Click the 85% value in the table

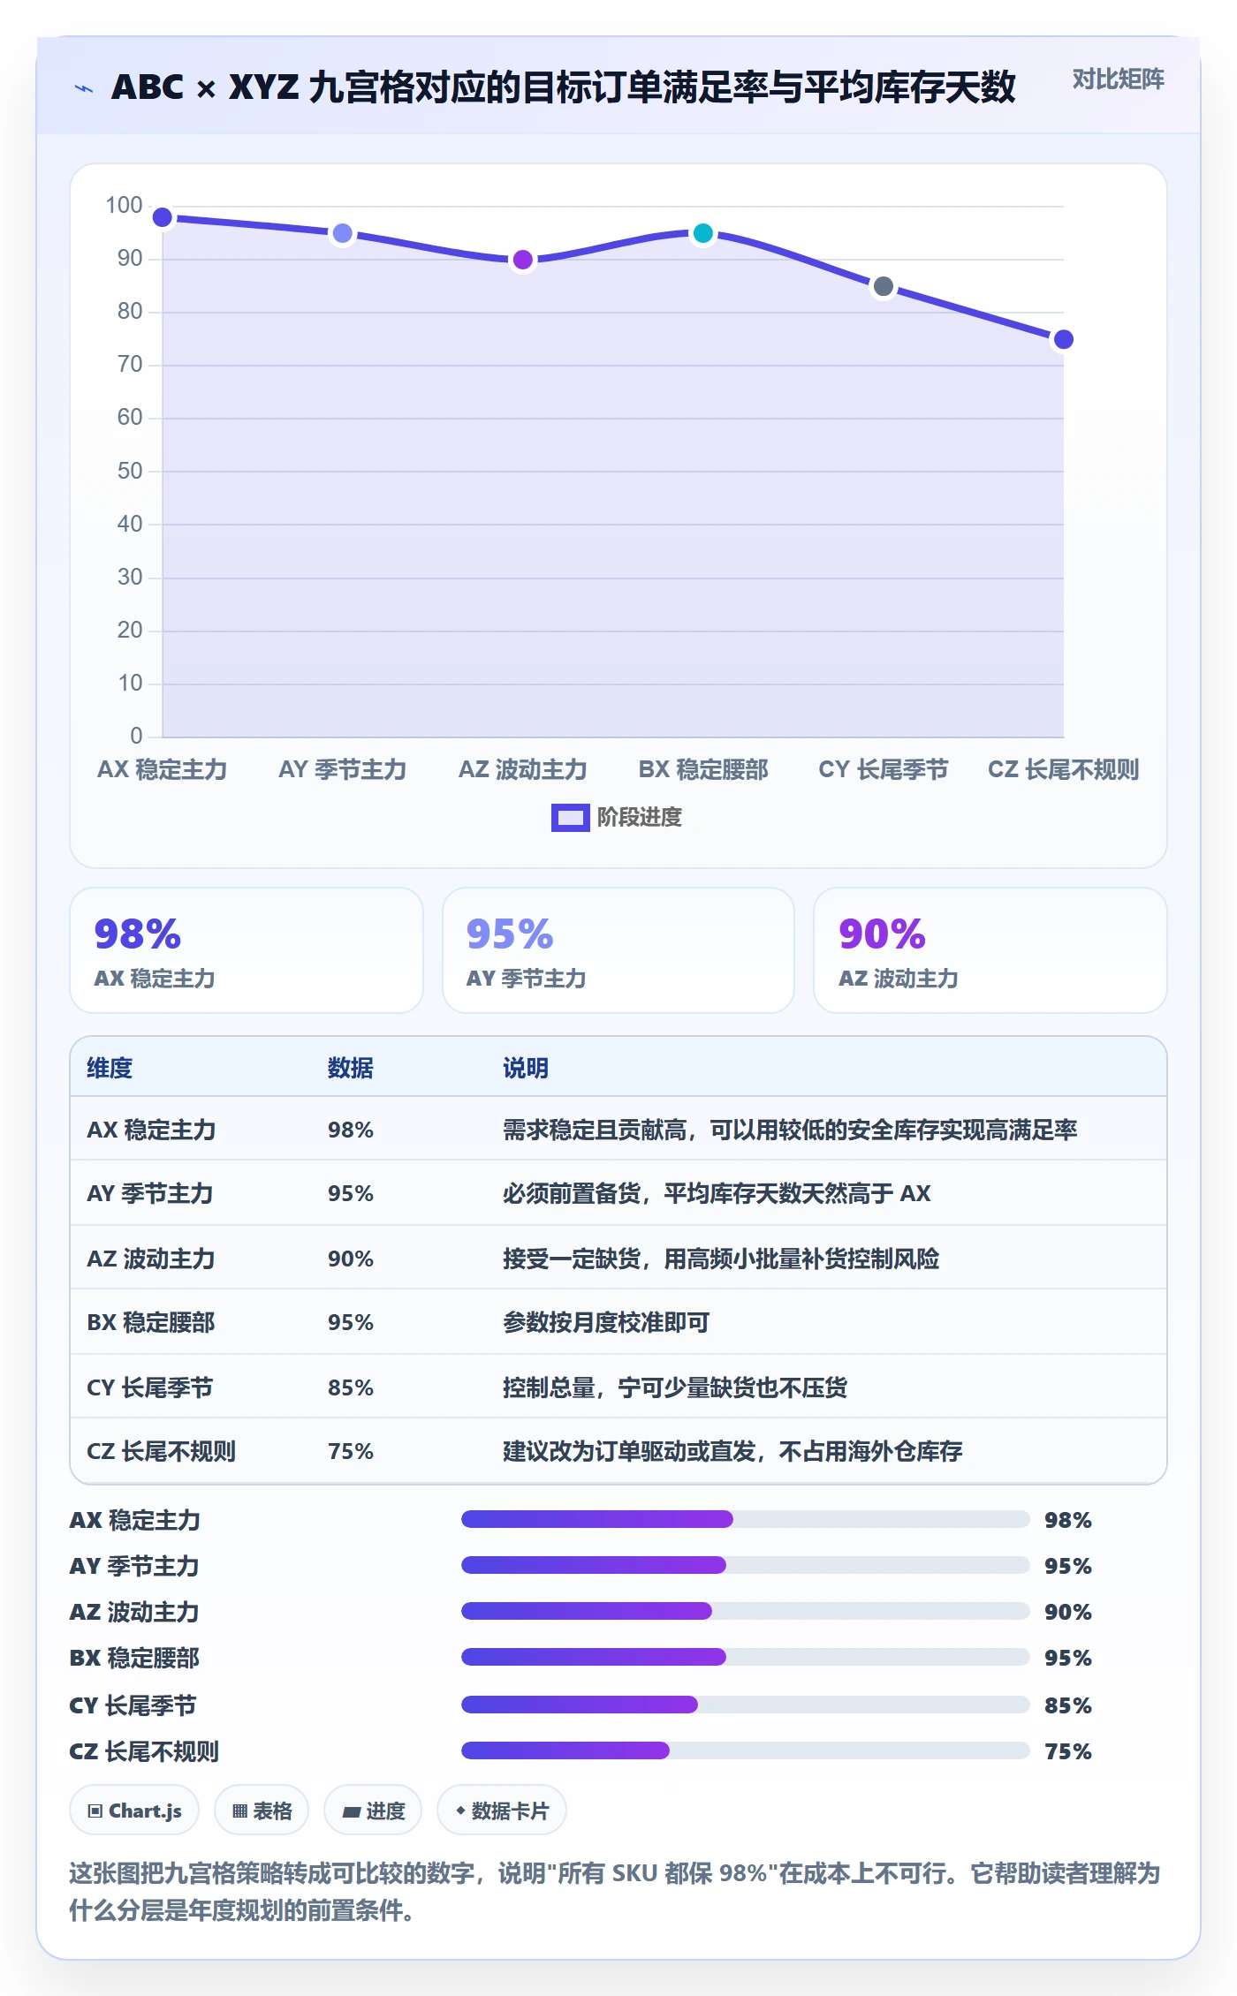point(351,1387)
